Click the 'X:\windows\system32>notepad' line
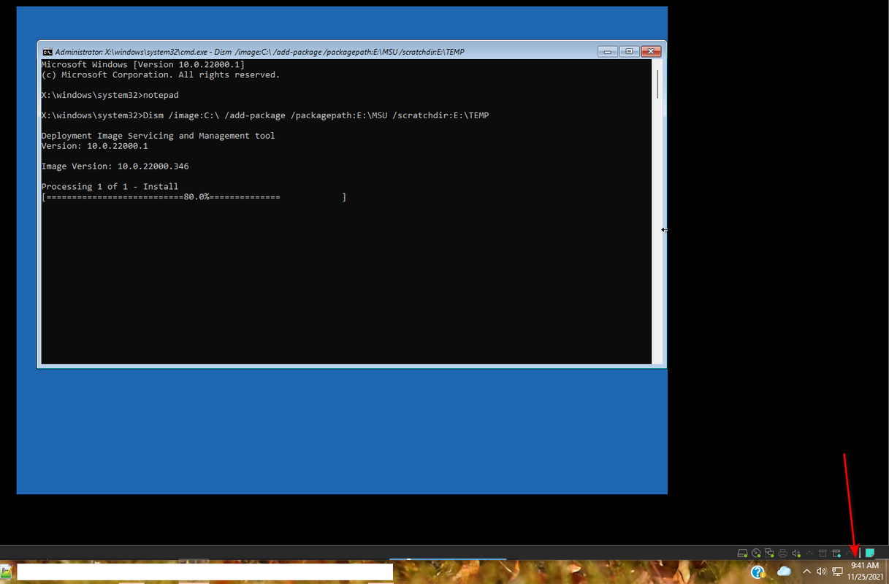889x584 pixels. (x=110, y=95)
